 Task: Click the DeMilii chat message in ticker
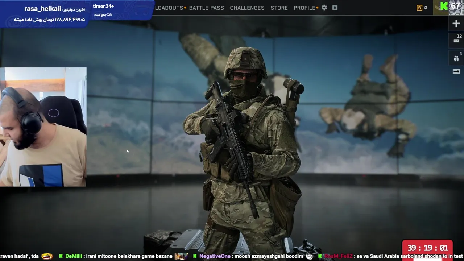click(119, 256)
